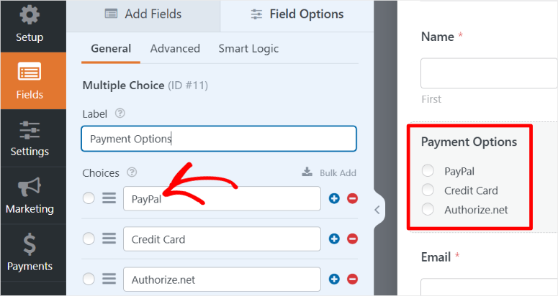Collapse the field options side panel
Image resolution: width=558 pixels, height=296 pixels.
point(377,210)
